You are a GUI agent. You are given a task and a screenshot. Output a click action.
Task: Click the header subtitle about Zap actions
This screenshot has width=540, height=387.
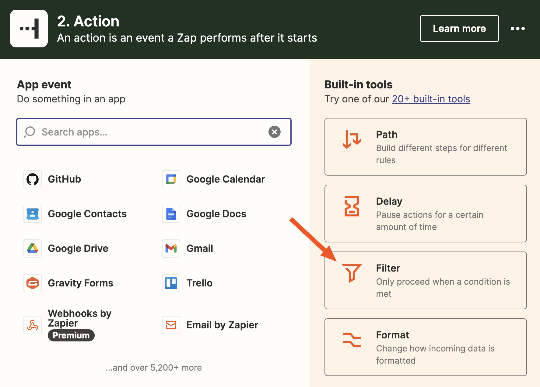click(x=187, y=38)
